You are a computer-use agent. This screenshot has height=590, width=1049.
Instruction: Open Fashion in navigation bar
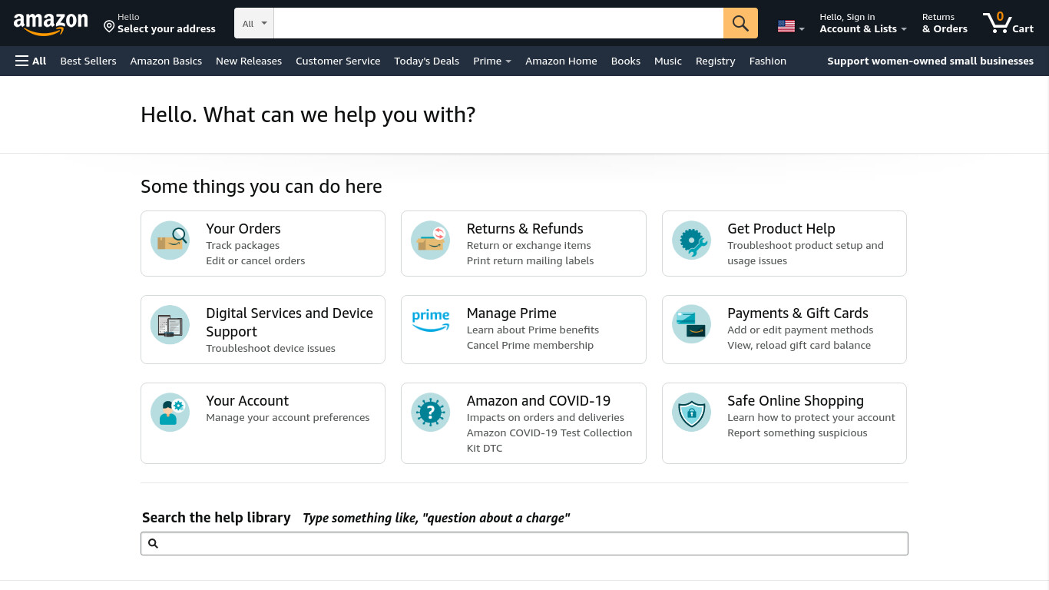tap(768, 61)
